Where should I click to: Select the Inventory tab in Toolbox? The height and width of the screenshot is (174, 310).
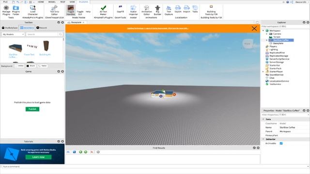pos(27,28)
